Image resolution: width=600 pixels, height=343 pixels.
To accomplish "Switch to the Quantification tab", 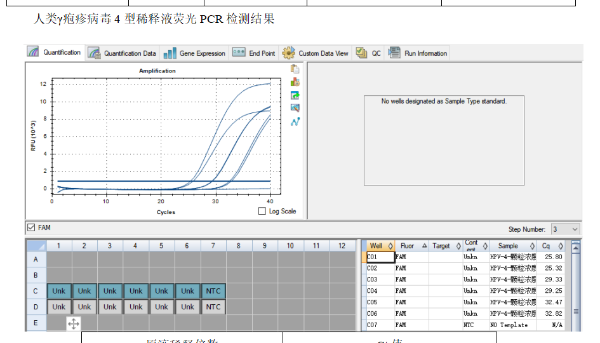I will point(54,52).
